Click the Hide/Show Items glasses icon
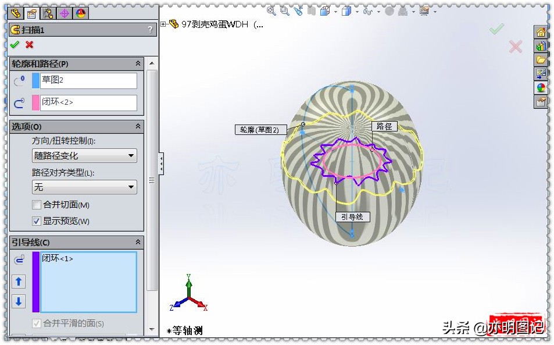Image resolution: width=554 pixels, height=345 pixels. (x=367, y=10)
